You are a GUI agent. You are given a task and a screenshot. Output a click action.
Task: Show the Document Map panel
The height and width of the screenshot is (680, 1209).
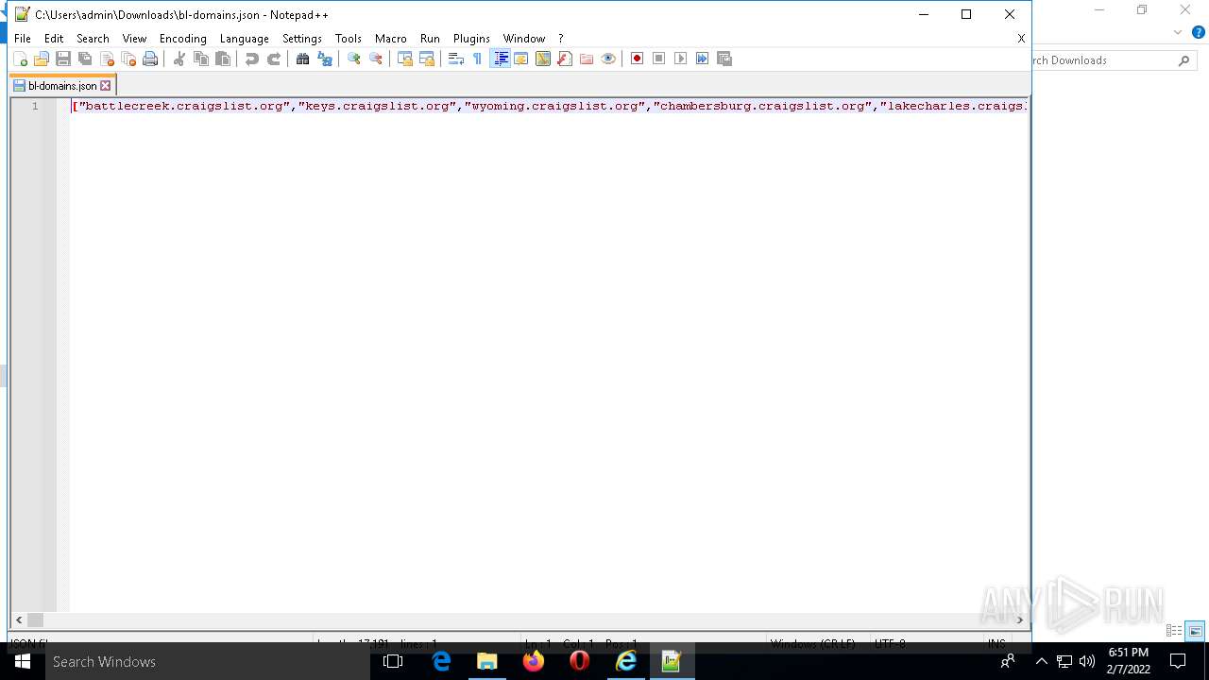543,59
